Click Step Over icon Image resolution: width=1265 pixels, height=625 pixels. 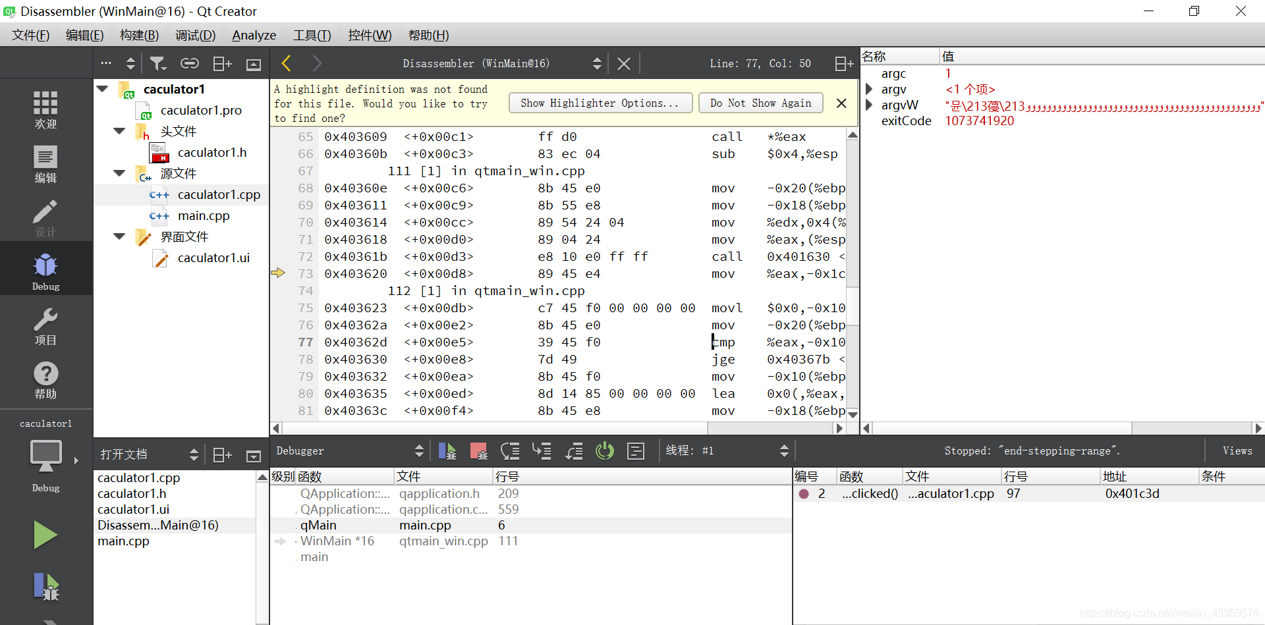(x=511, y=451)
